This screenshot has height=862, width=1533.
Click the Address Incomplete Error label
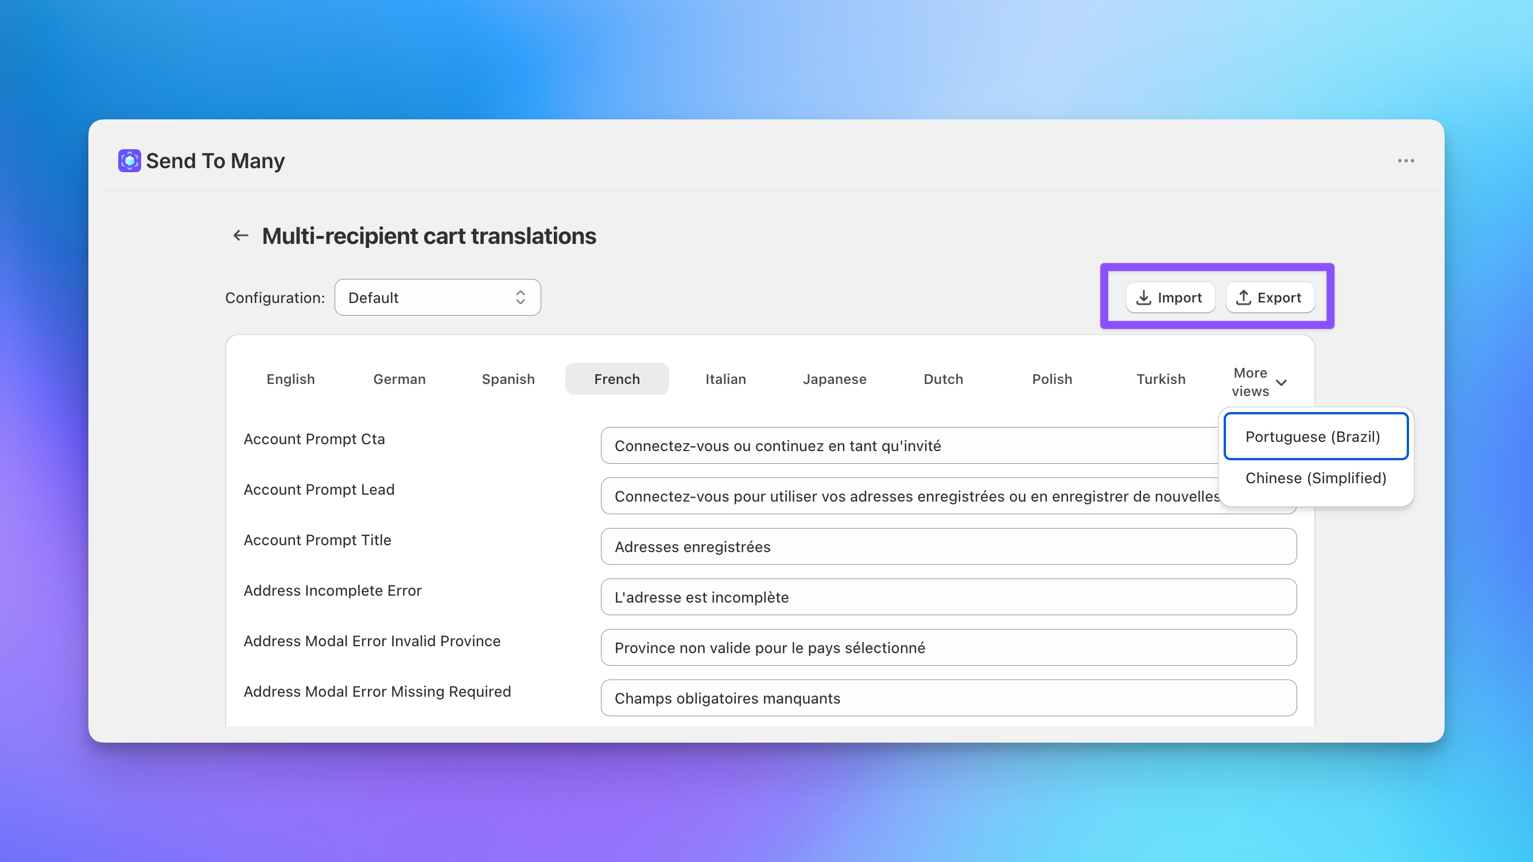click(x=333, y=591)
